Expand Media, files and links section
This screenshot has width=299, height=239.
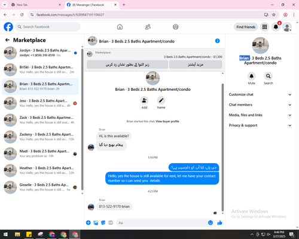coord(260,115)
